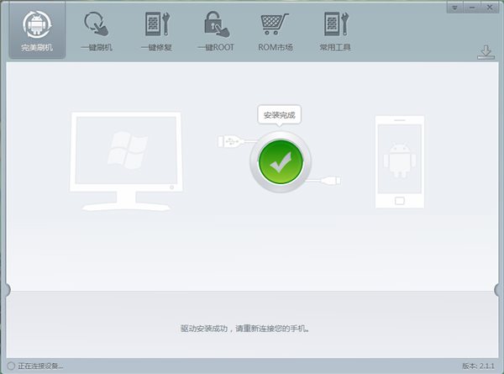The image size is (504, 374).
Task: Open the download manager arrow icon
Action: pyautogui.click(x=486, y=52)
